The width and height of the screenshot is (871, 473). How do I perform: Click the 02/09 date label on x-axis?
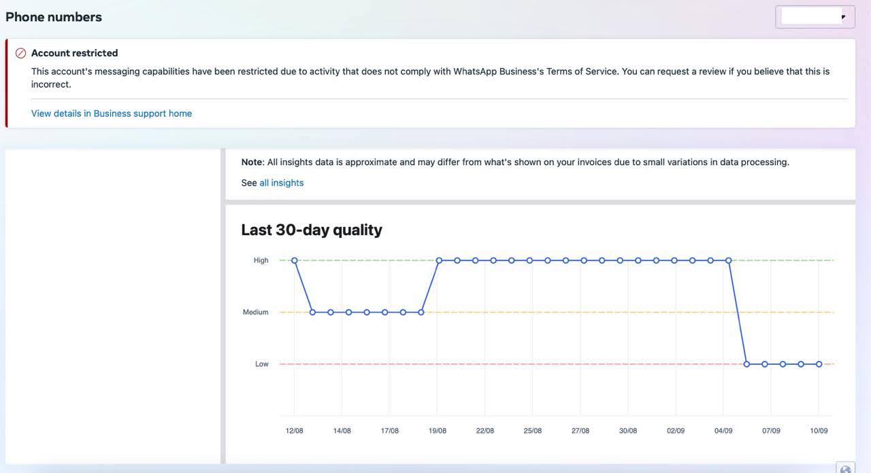[x=676, y=431]
